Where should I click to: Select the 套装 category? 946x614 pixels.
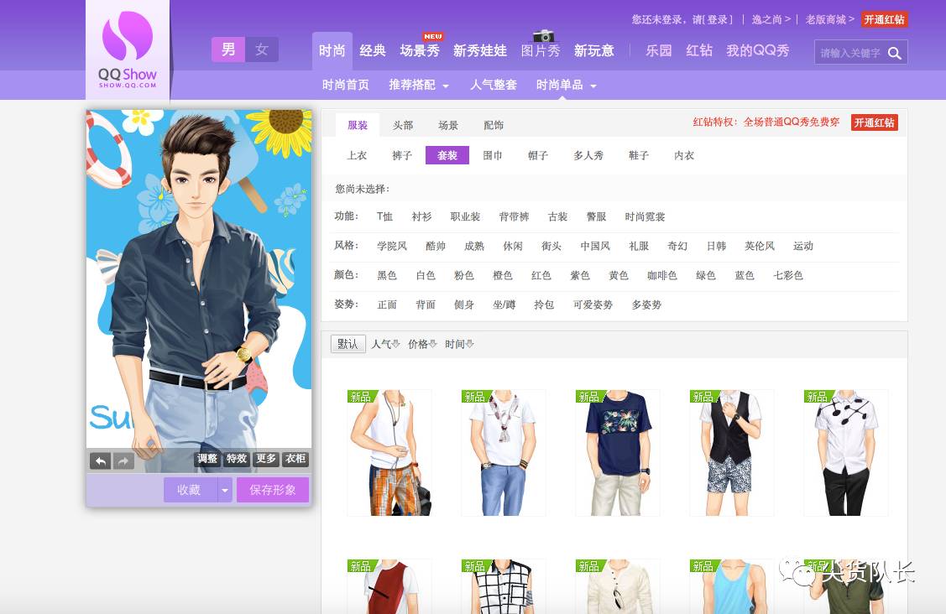pyautogui.click(x=447, y=156)
